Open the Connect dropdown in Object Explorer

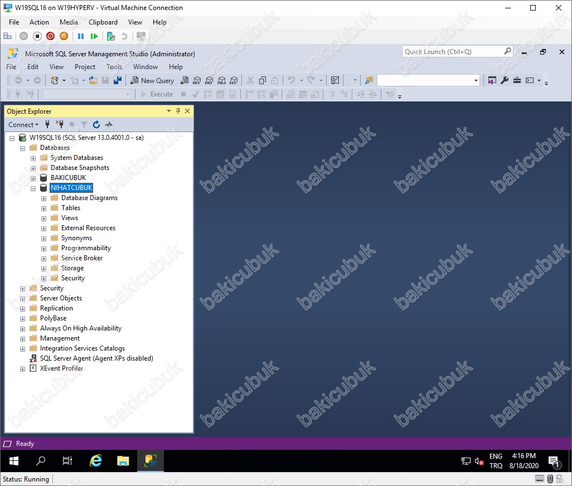point(23,125)
